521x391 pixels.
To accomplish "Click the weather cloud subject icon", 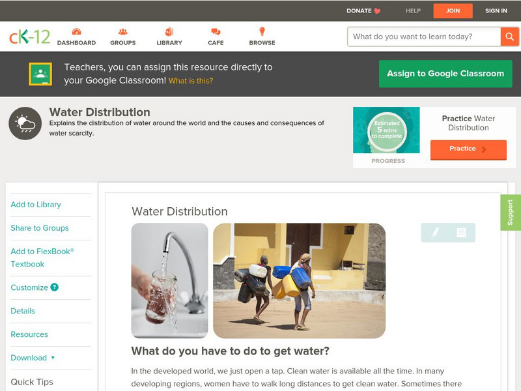I will click(x=25, y=123).
